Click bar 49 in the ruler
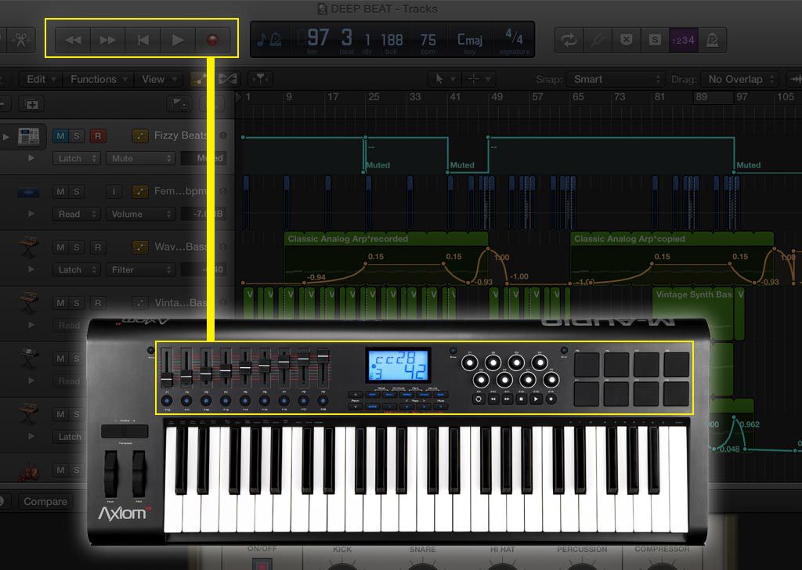This screenshot has width=802, height=570. pos(497,96)
